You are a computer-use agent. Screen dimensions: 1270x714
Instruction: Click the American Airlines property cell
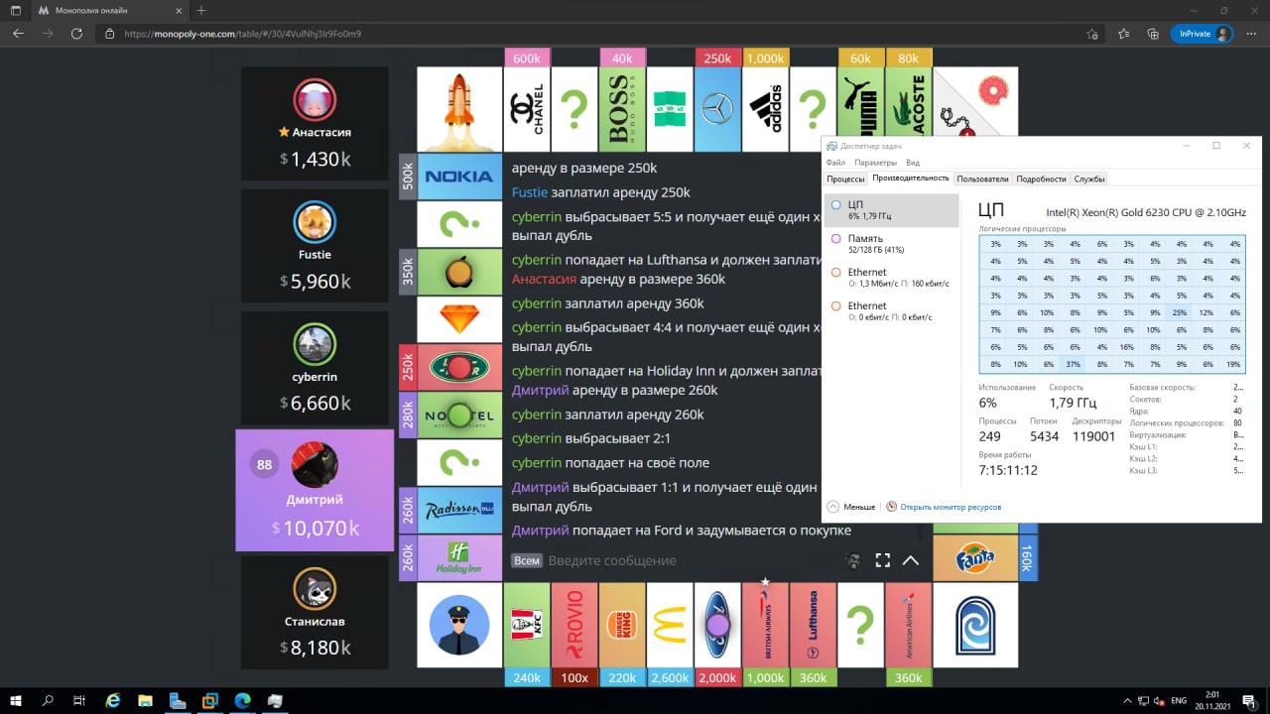[909, 625]
